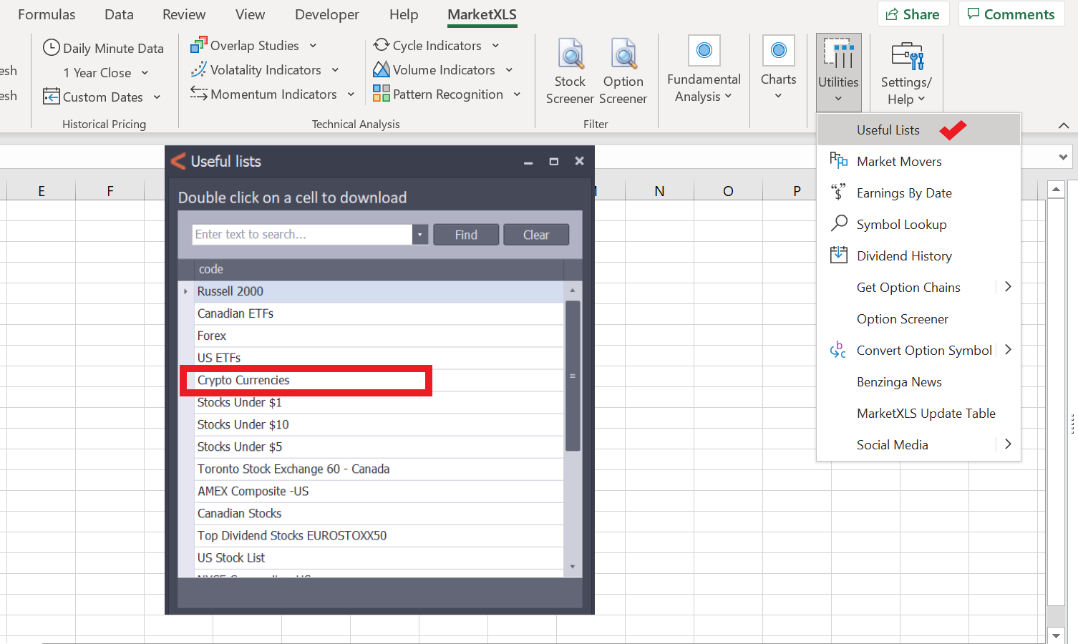Expand the Pattern Recognition dropdown
This screenshot has height=644, width=1078.
[517, 94]
